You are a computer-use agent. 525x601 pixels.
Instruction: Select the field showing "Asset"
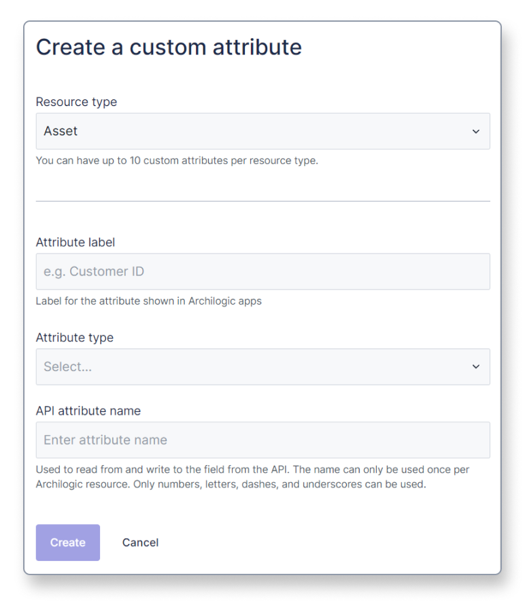(263, 131)
